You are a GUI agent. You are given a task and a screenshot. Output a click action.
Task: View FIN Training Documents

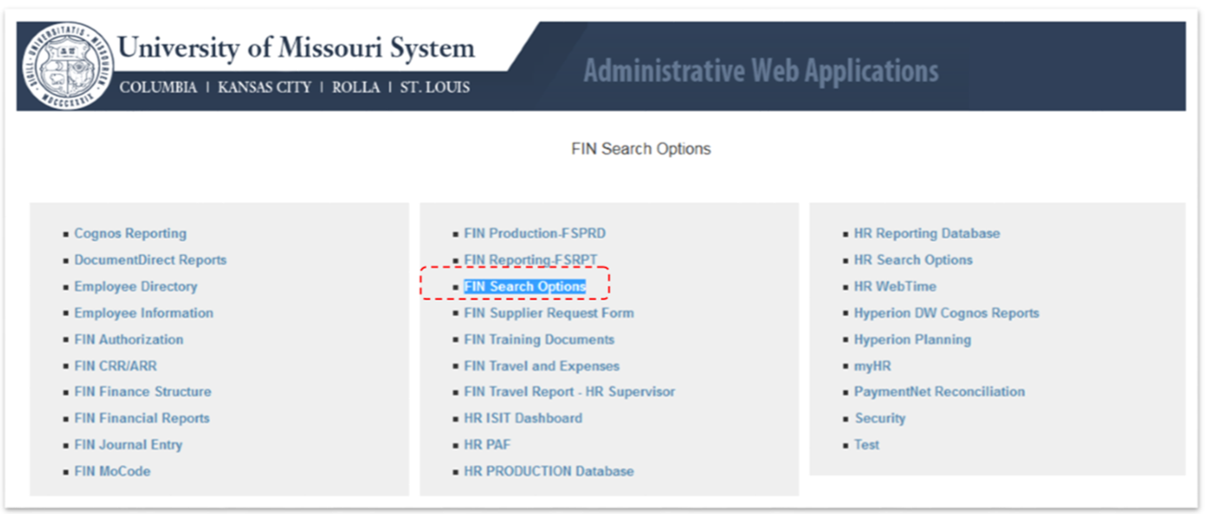539,339
